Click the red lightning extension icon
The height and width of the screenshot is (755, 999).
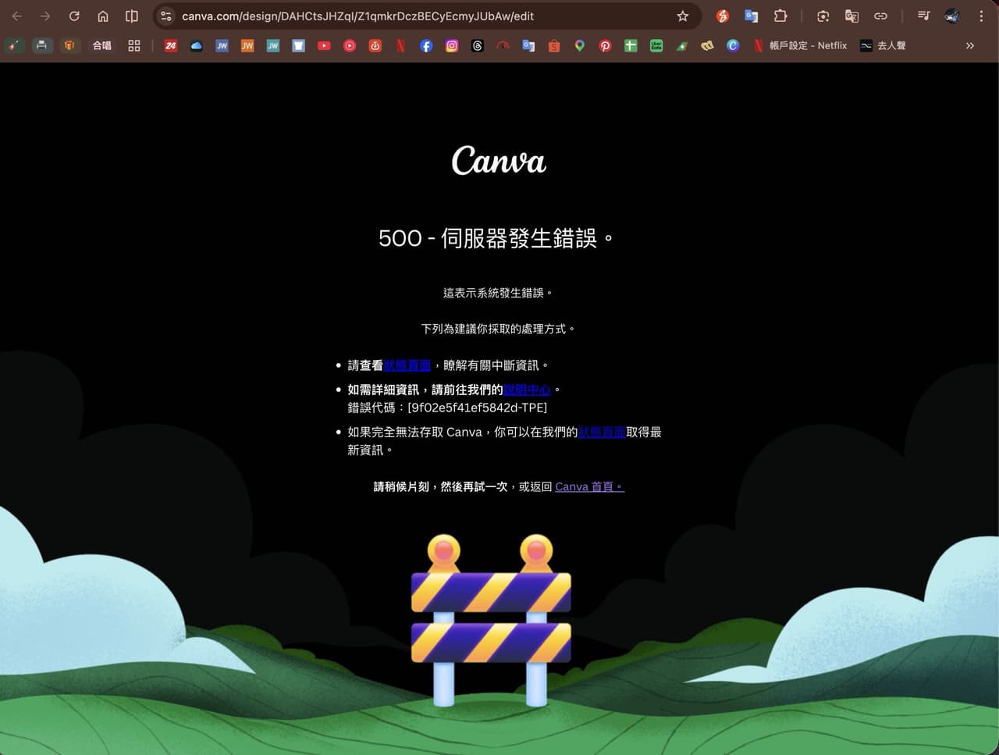723,16
